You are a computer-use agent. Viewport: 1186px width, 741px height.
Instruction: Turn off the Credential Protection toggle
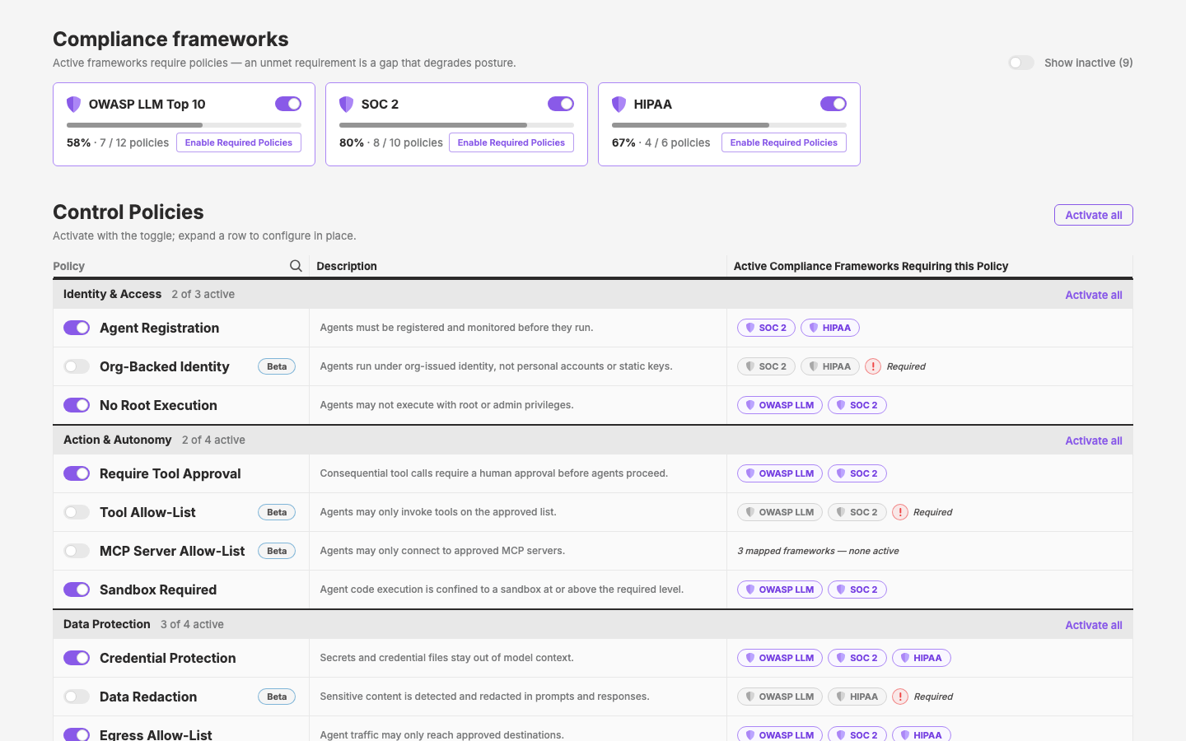click(x=77, y=658)
